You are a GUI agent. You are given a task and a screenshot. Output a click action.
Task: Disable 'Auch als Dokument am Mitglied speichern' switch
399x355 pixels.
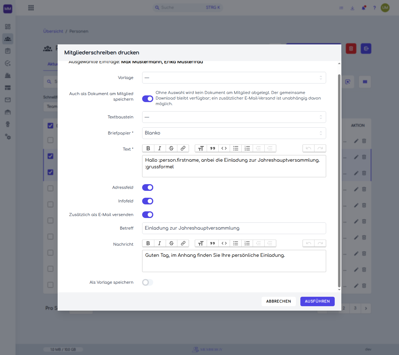pos(148,99)
